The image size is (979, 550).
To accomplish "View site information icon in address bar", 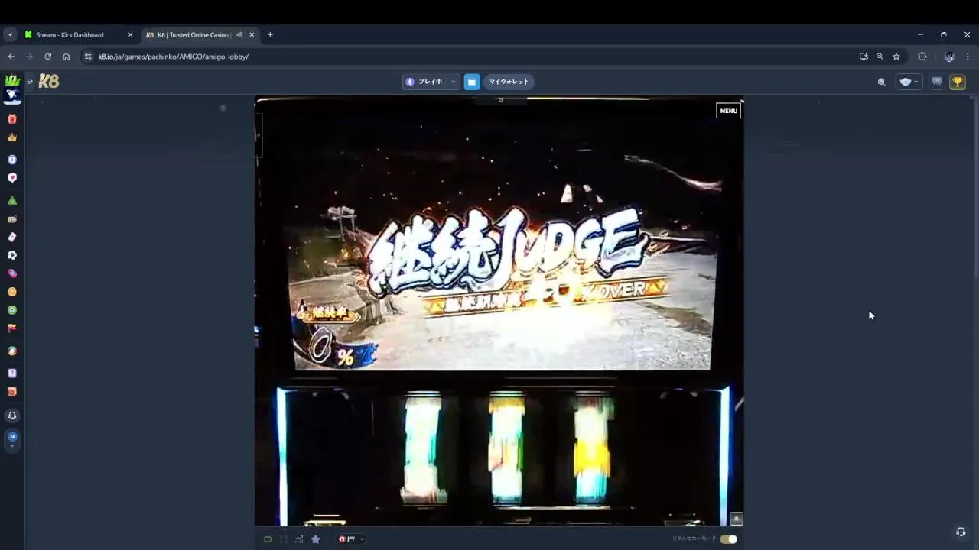I will 88,57.
